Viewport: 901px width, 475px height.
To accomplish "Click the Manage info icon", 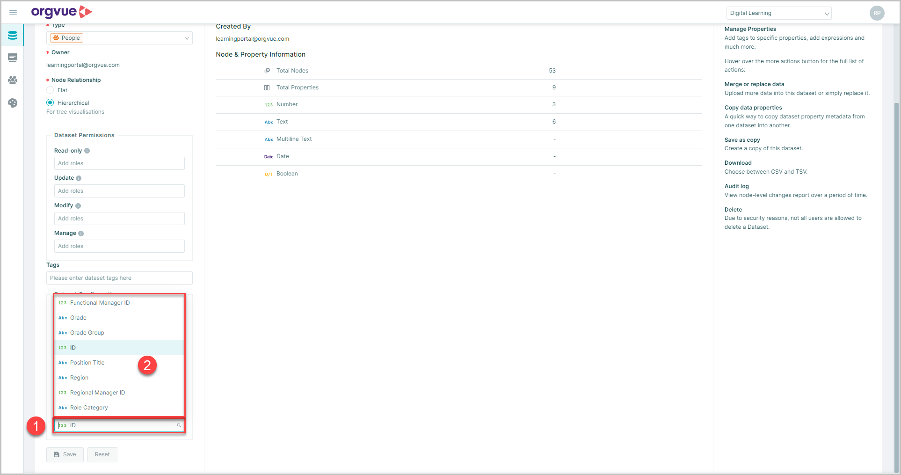I will 81,234.
